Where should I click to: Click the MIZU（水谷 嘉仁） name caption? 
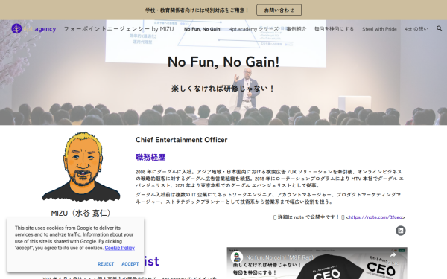coord(81,213)
